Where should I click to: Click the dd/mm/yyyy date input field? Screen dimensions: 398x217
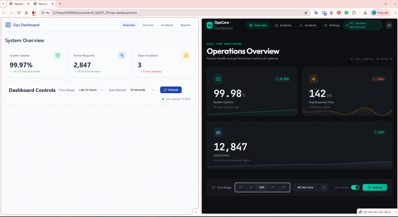306,187
